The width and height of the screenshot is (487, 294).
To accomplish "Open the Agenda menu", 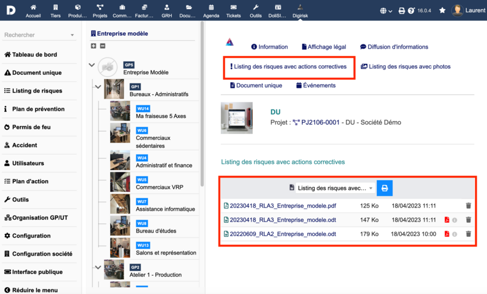I will (211, 10).
